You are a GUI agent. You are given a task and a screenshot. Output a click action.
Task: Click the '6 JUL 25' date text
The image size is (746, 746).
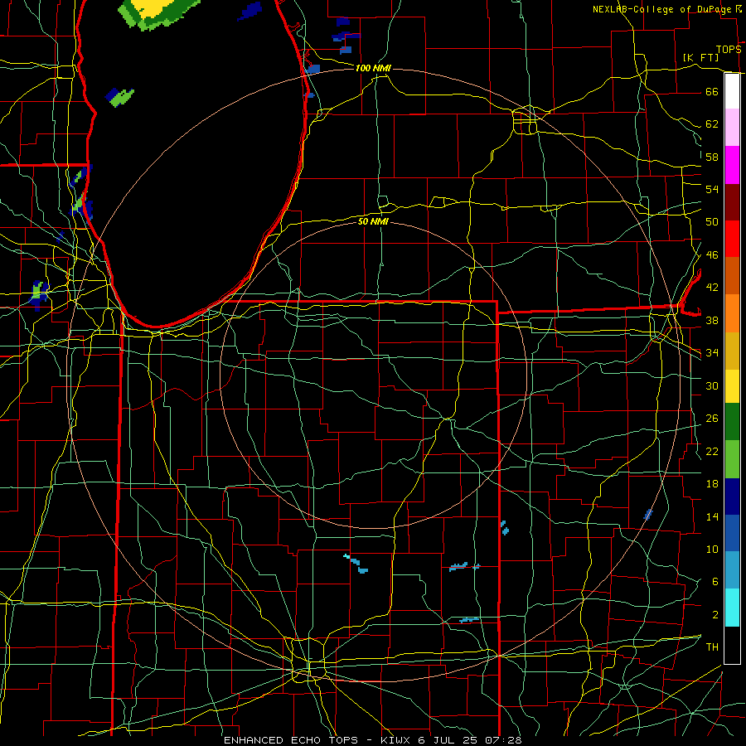449,740
